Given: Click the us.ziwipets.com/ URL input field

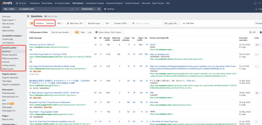Looking at the screenshot, I should [x=44, y=9].
